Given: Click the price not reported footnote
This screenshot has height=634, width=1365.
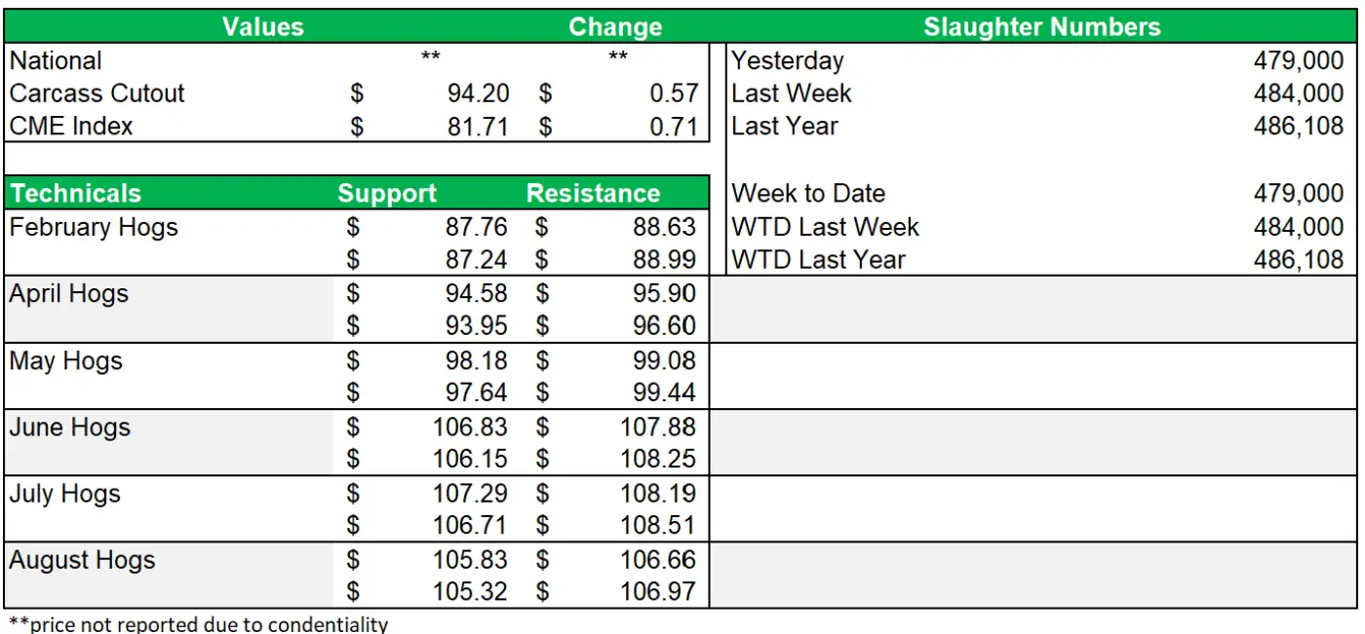Looking at the screenshot, I should [x=198, y=623].
